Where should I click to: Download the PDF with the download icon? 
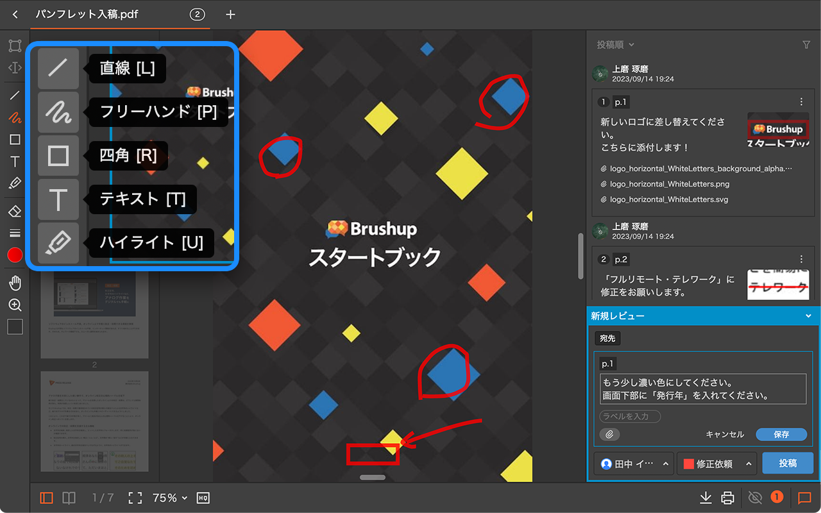706,498
